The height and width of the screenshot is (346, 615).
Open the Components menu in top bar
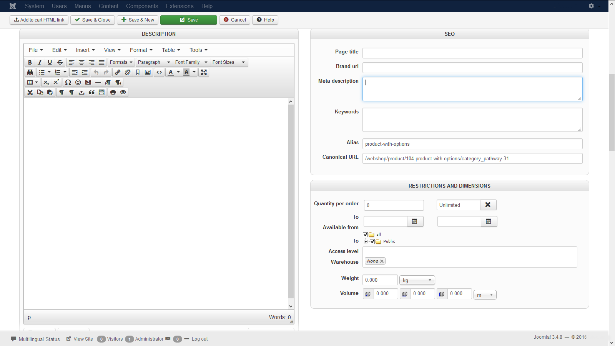(142, 6)
